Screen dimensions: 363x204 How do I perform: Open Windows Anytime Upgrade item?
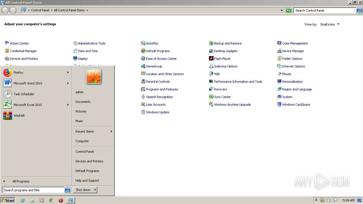[232, 105]
